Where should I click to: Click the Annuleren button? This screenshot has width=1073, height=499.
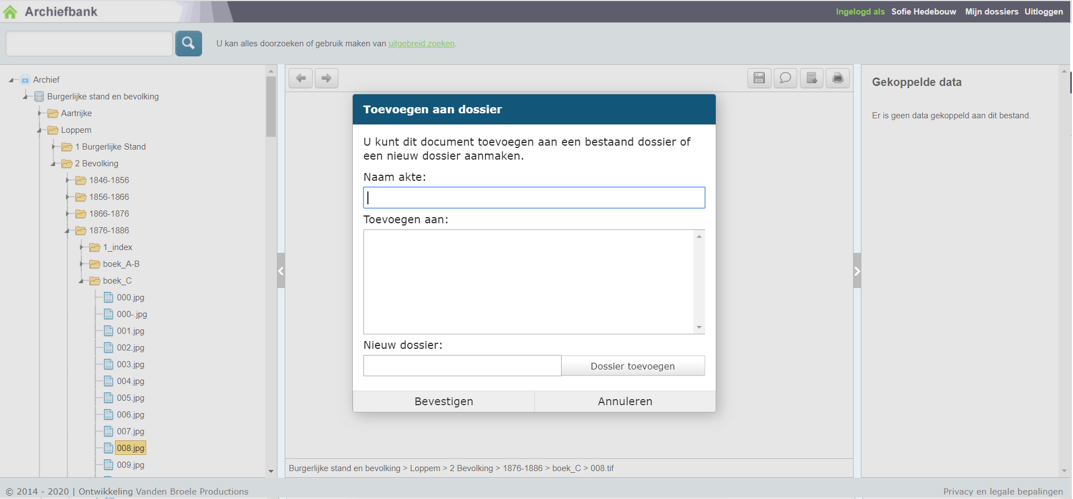coord(625,401)
